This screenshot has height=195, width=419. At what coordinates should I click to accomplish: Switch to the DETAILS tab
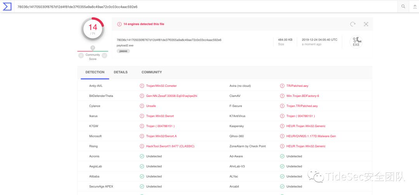click(x=121, y=72)
